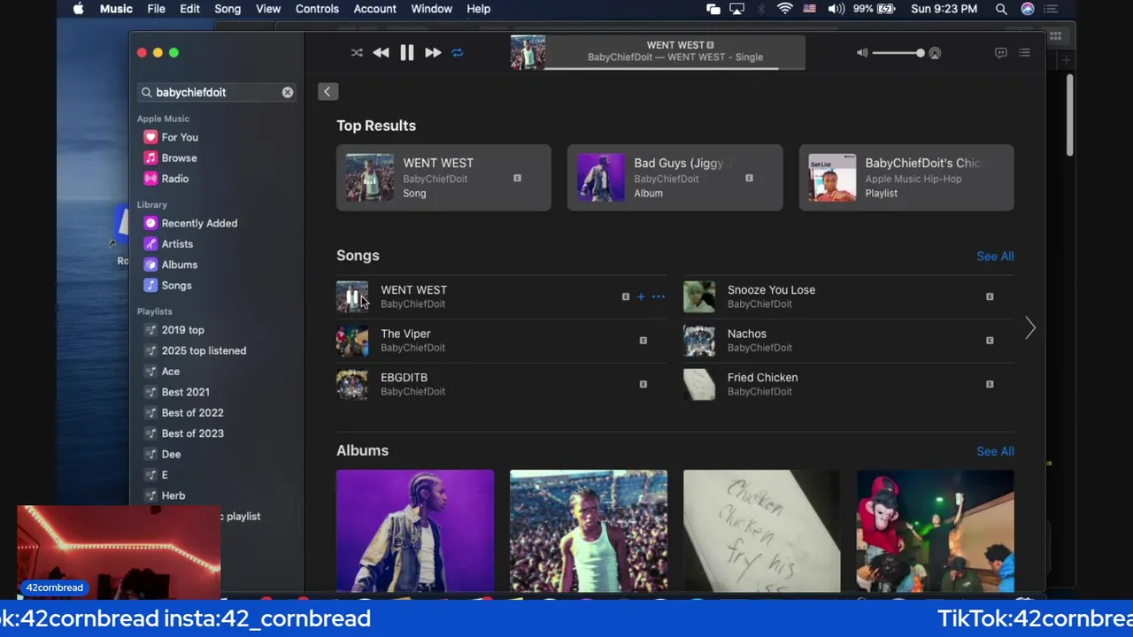Open the File menu
The image size is (1133, 637).
point(156,9)
